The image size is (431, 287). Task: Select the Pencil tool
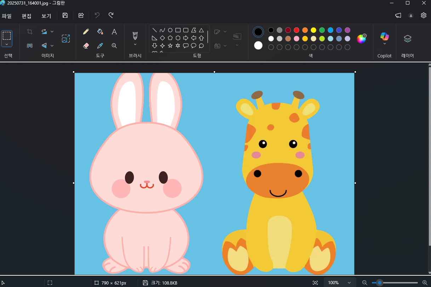86,32
